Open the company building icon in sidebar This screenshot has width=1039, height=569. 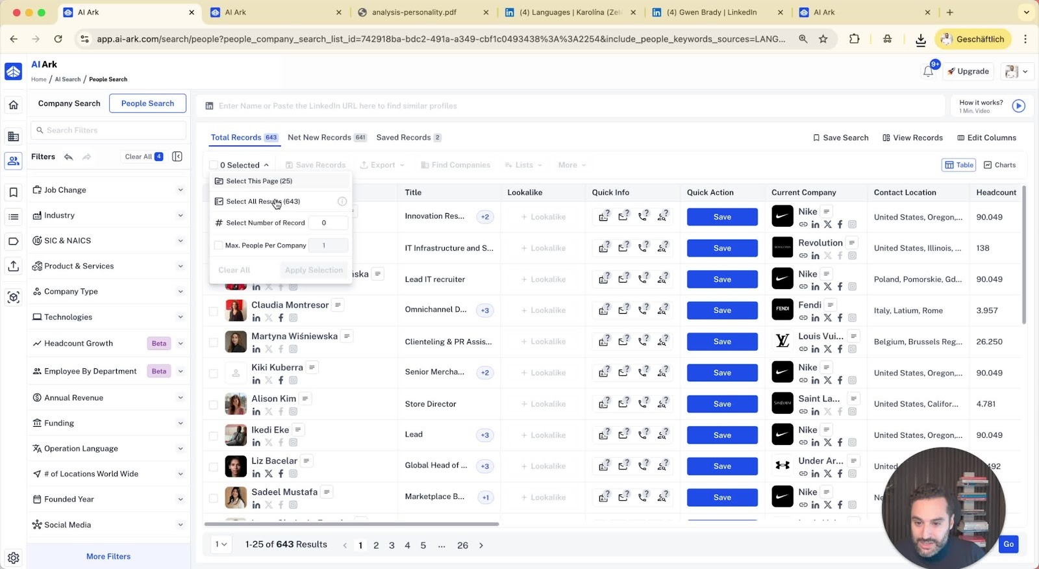(x=14, y=136)
